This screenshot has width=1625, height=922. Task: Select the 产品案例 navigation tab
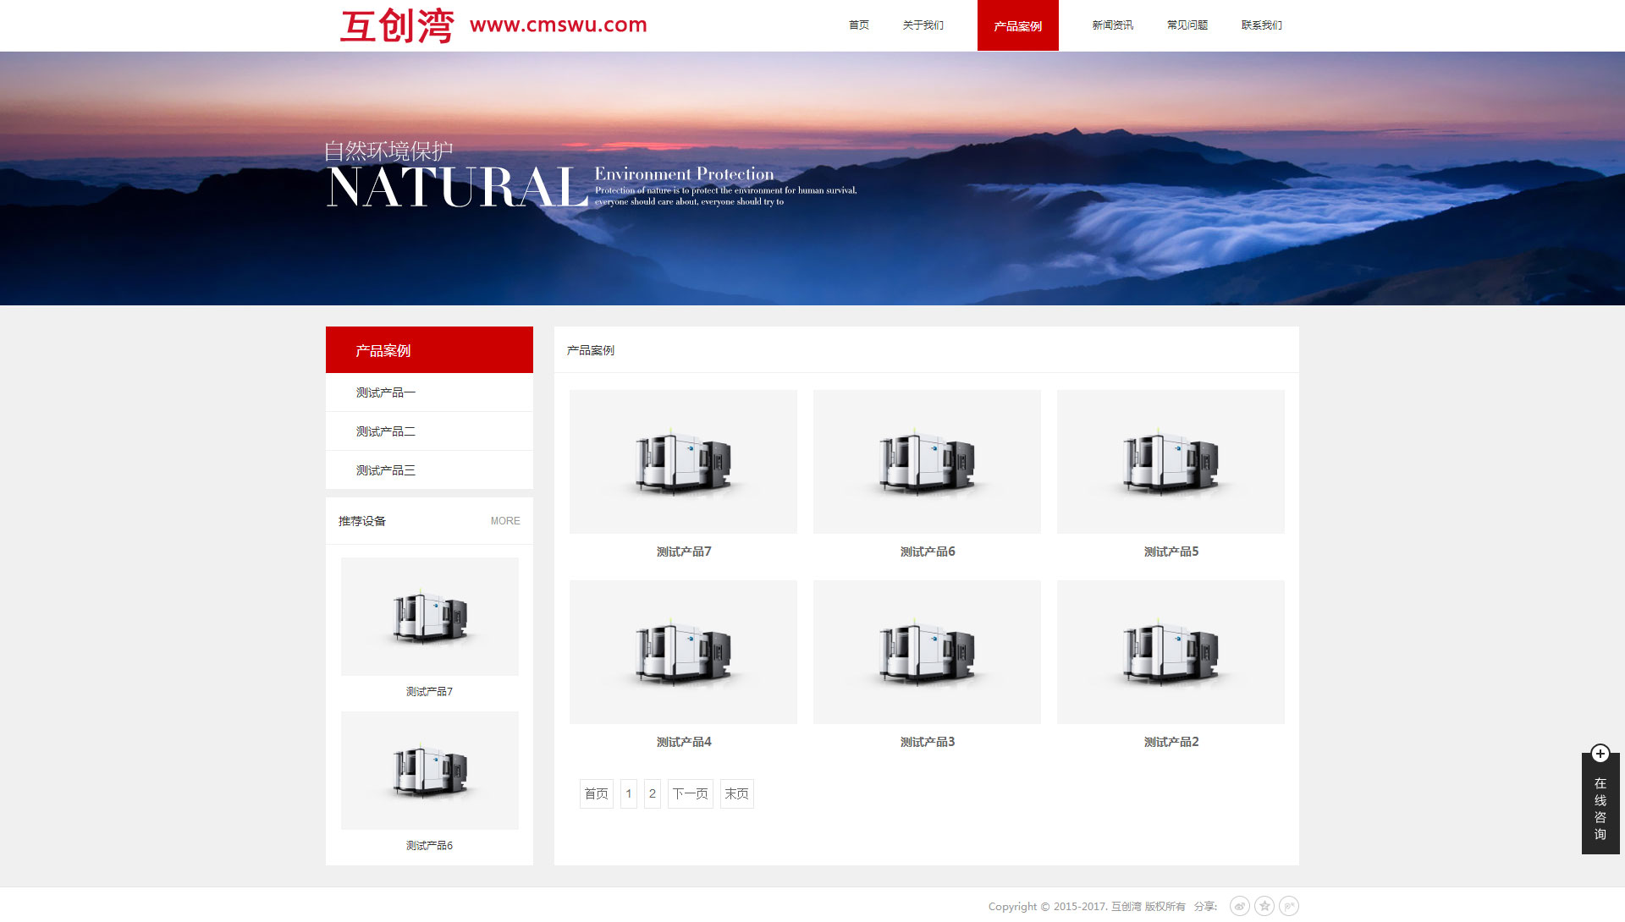(x=1017, y=25)
